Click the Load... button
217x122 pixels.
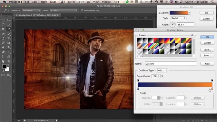pos(207,50)
